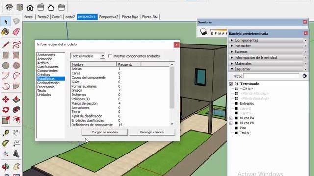Choose the Circle tool
Screen dimensions: 314x176
click(6, 66)
